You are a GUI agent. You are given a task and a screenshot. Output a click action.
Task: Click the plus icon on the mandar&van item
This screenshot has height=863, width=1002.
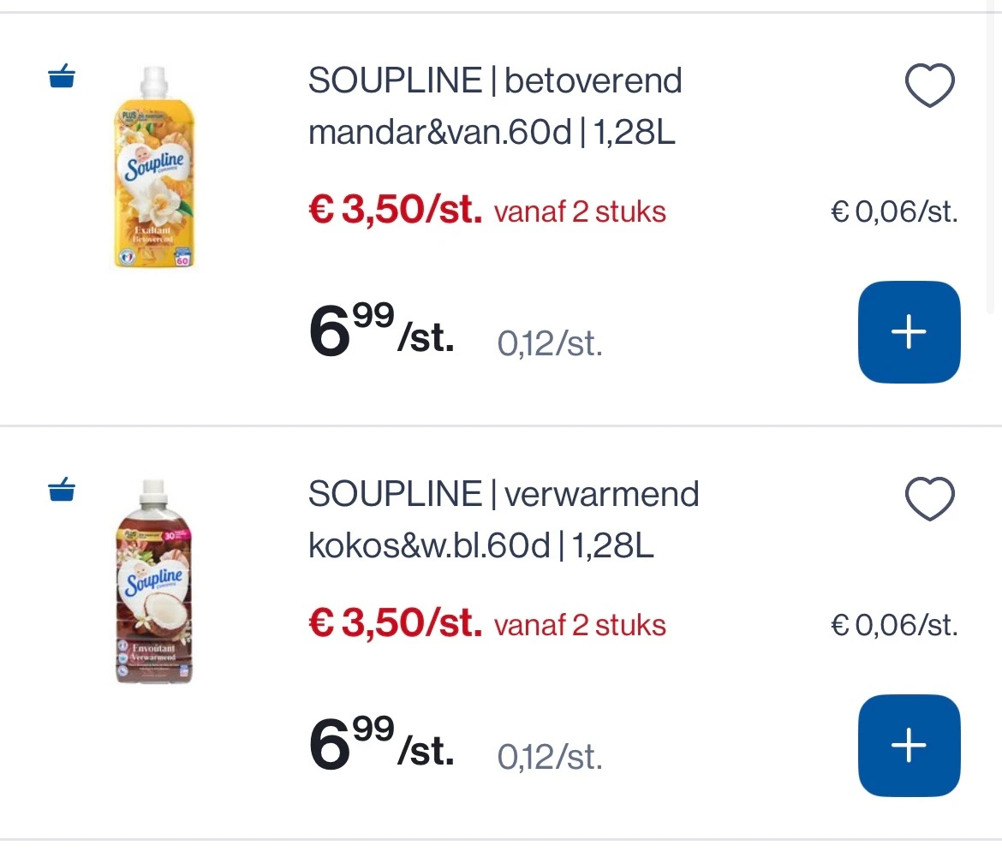pos(909,332)
